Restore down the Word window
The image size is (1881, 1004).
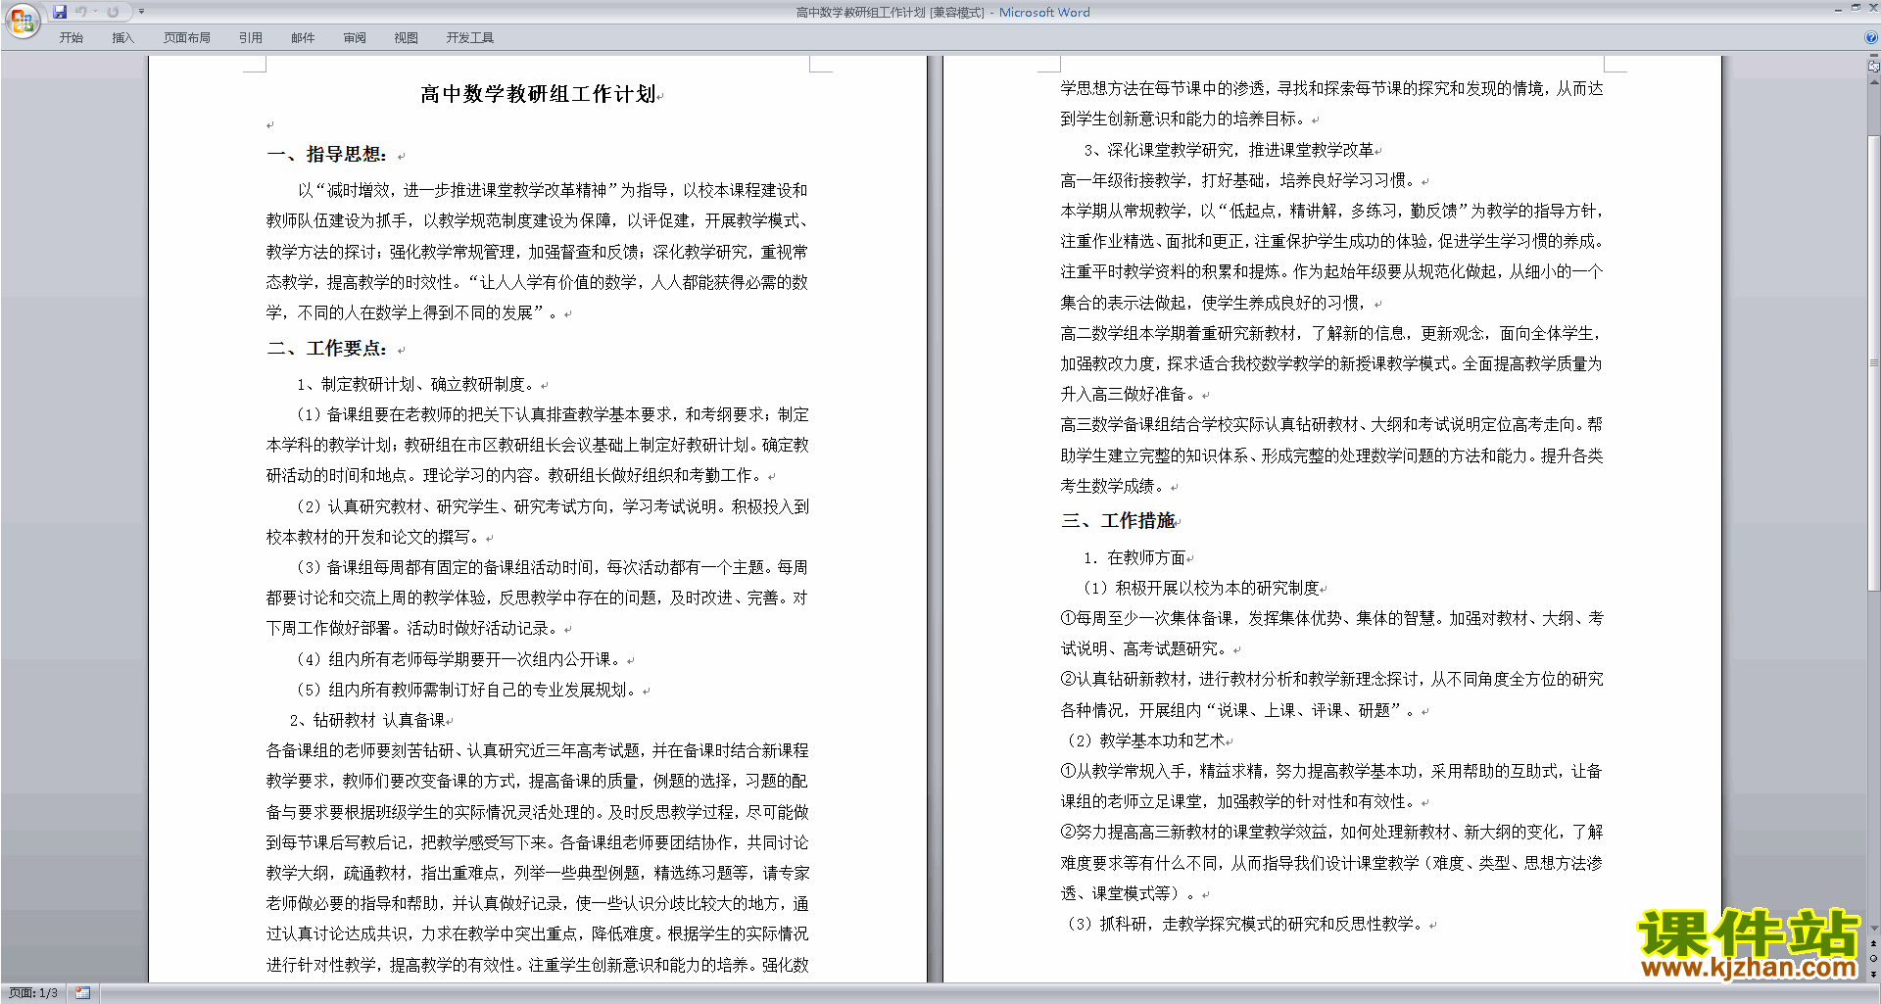[x=1856, y=8]
